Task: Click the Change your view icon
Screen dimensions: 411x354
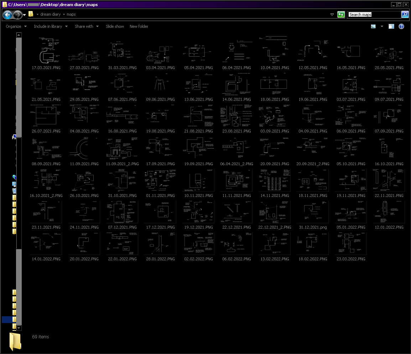Action: [x=373, y=26]
